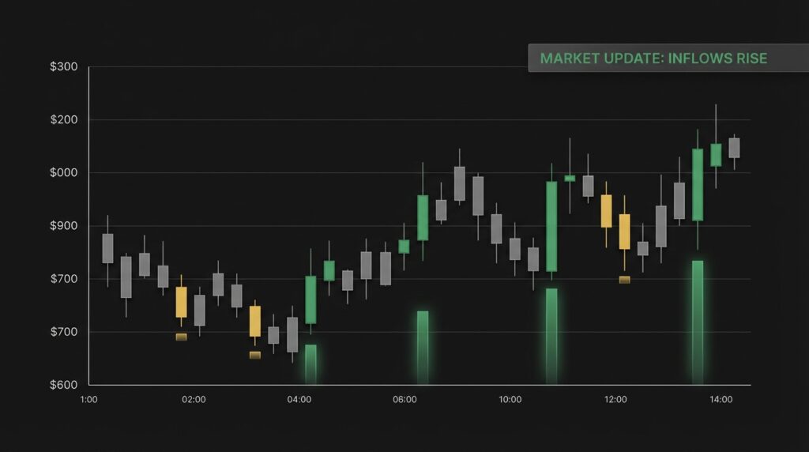Viewport: 809px width, 452px height.
Task: Click the MARKET UPDATE: INFLOWS RISE banner
Action: [x=653, y=58]
